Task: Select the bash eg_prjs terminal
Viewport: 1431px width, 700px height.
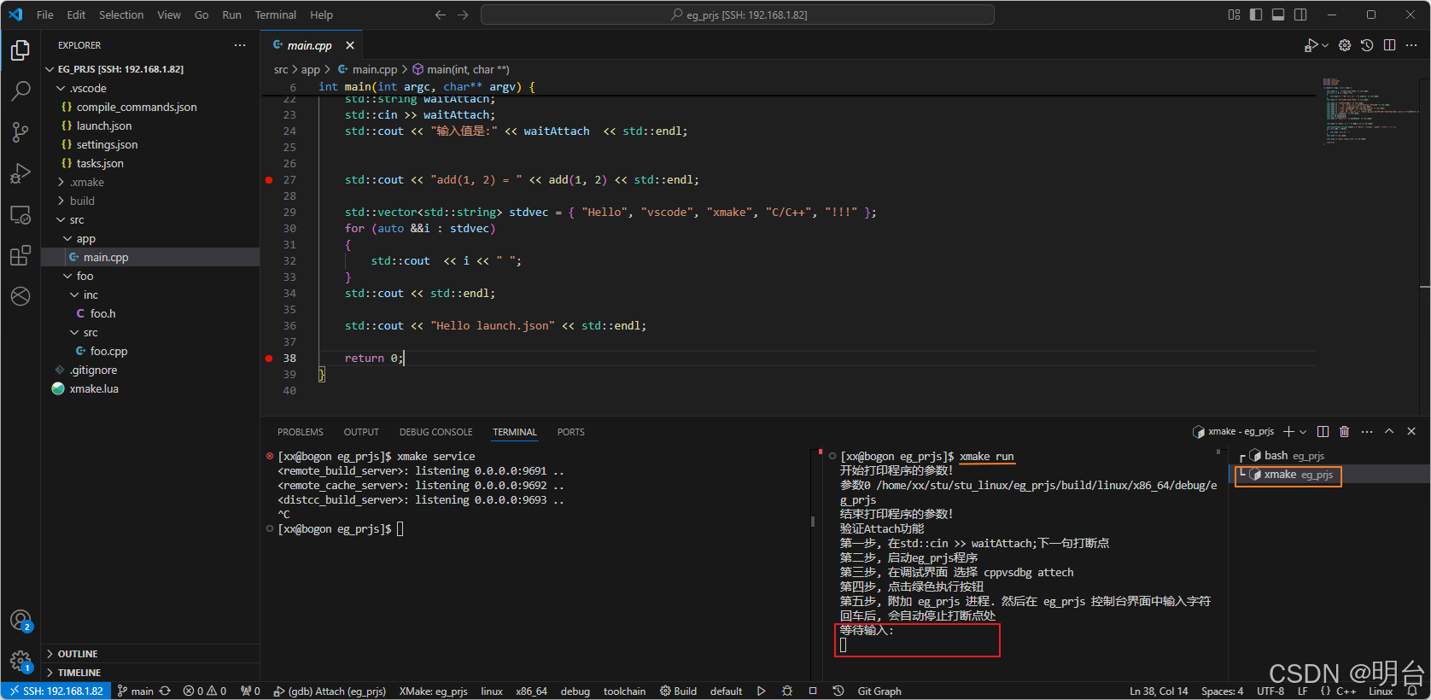Action: (1329, 456)
